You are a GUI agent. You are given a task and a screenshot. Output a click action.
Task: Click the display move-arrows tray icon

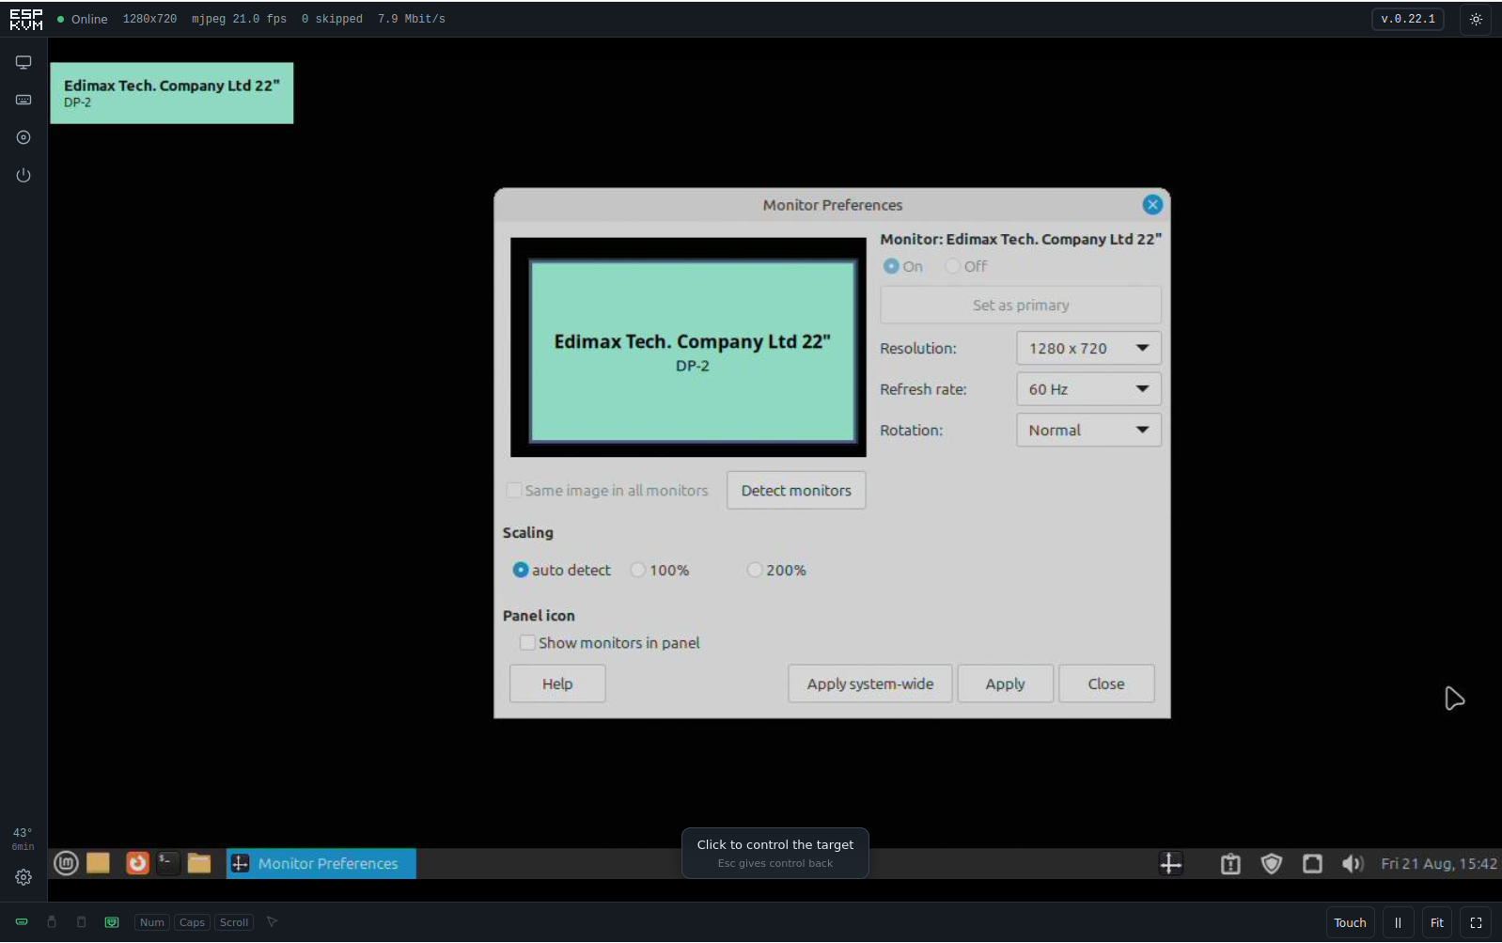1171,863
